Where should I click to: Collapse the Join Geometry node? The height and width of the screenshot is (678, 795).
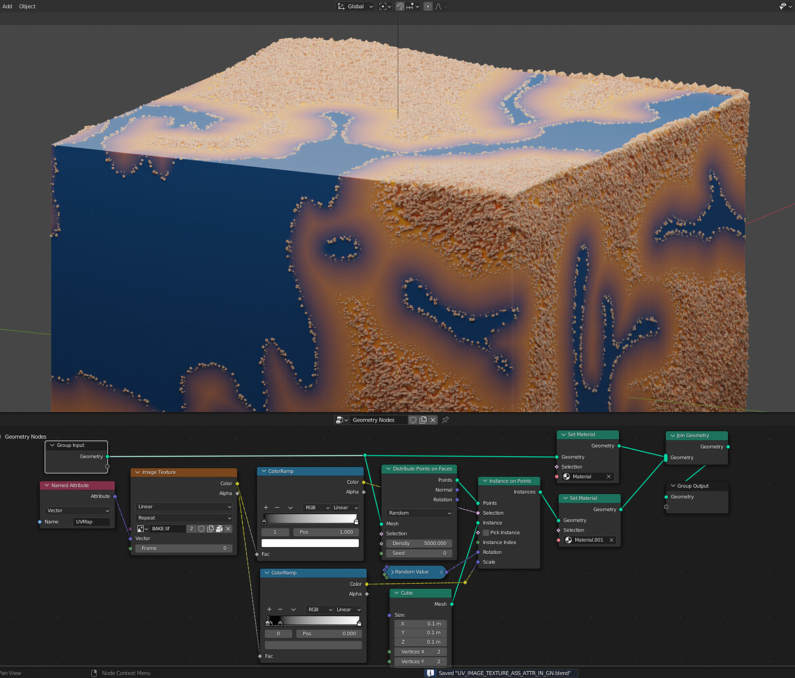[x=672, y=436]
